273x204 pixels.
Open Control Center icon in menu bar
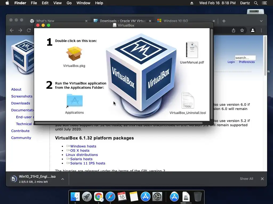264,3
